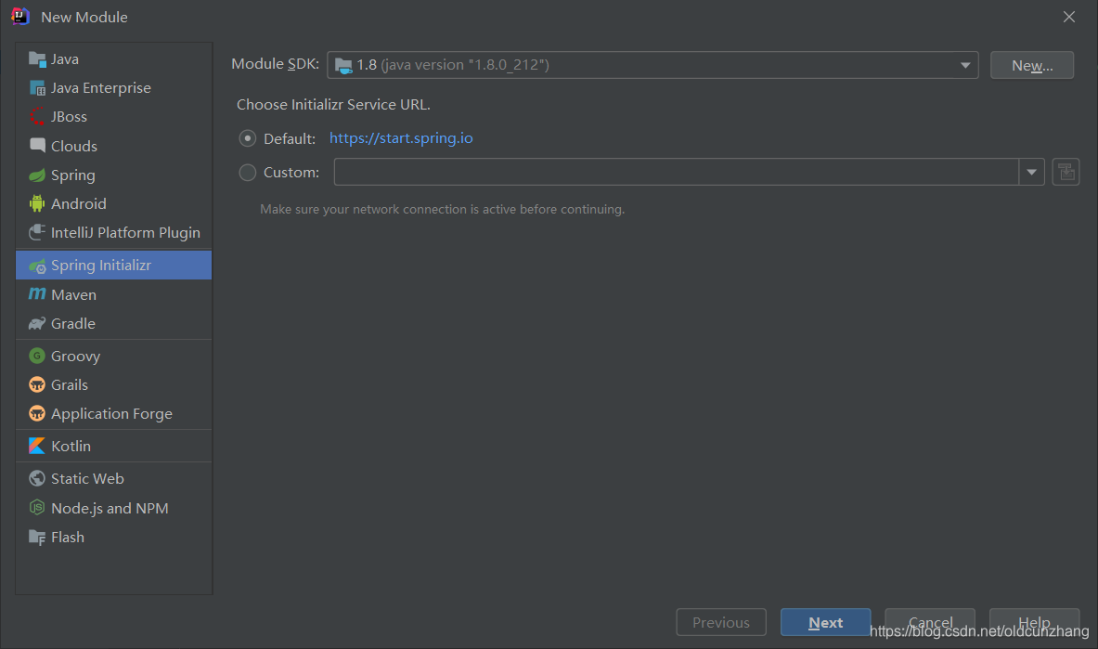Viewport: 1098px width, 649px height.
Task: Select Grails in the module list
Action: point(113,384)
